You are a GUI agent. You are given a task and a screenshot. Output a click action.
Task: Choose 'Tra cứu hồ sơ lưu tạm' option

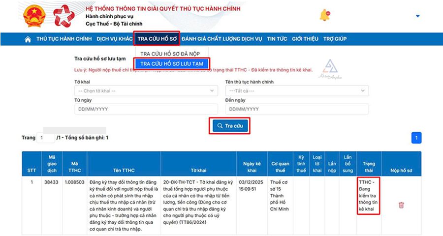click(173, 63)
